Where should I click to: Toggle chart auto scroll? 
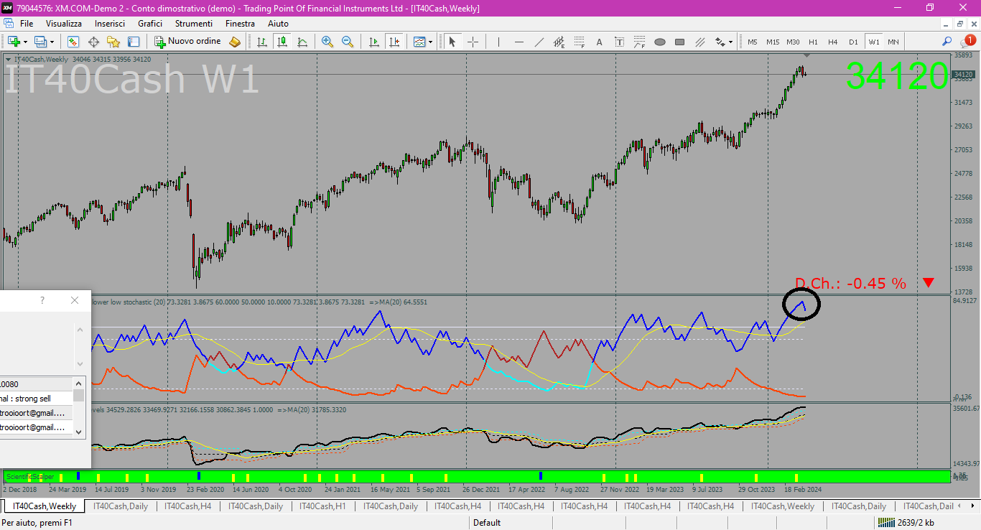coord(373,42)
